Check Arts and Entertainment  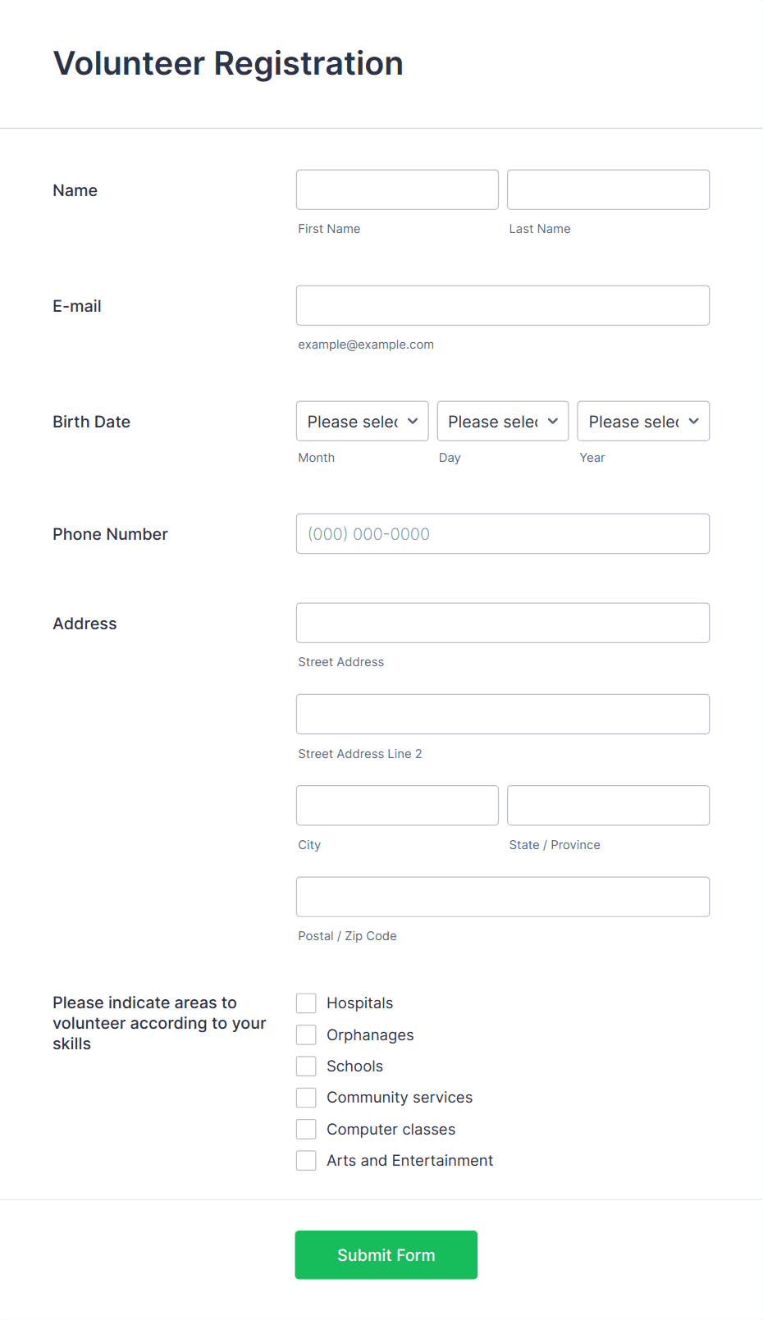tap(306, 1160)
